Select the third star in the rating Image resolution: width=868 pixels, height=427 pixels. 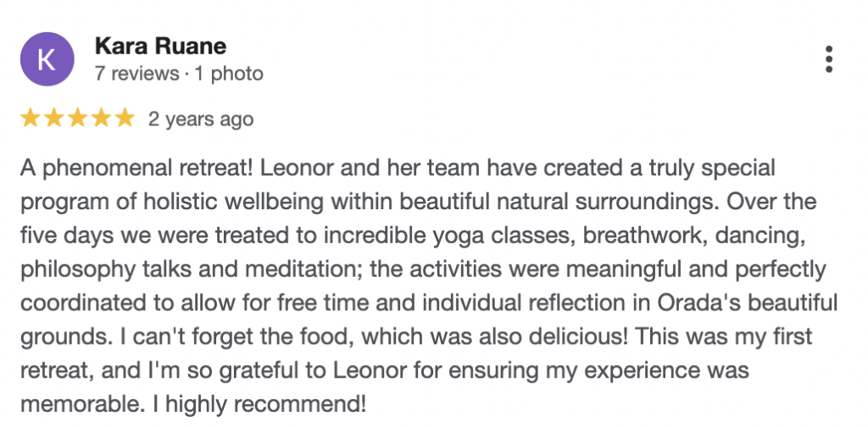tap(78, 119)
